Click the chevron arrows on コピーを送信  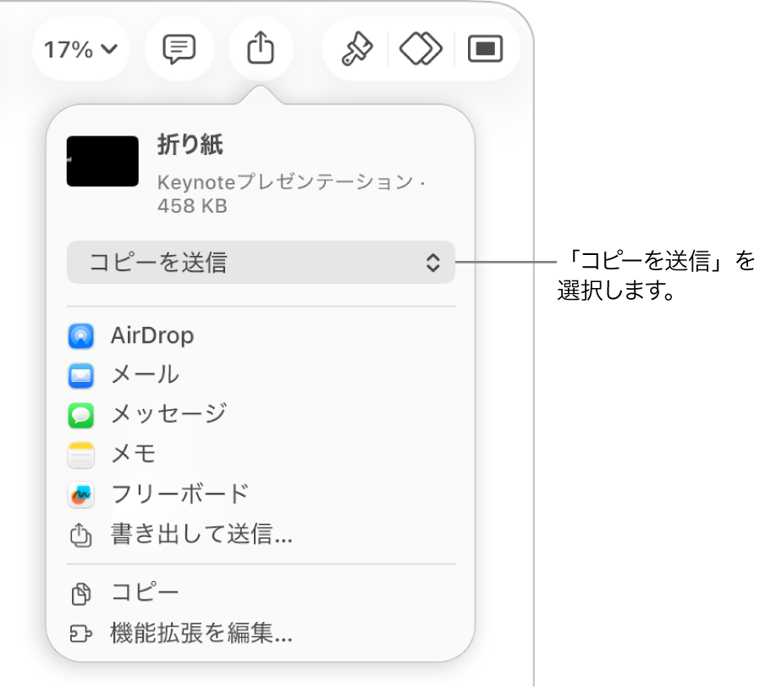pyautogui.click(x=434, y=263)
